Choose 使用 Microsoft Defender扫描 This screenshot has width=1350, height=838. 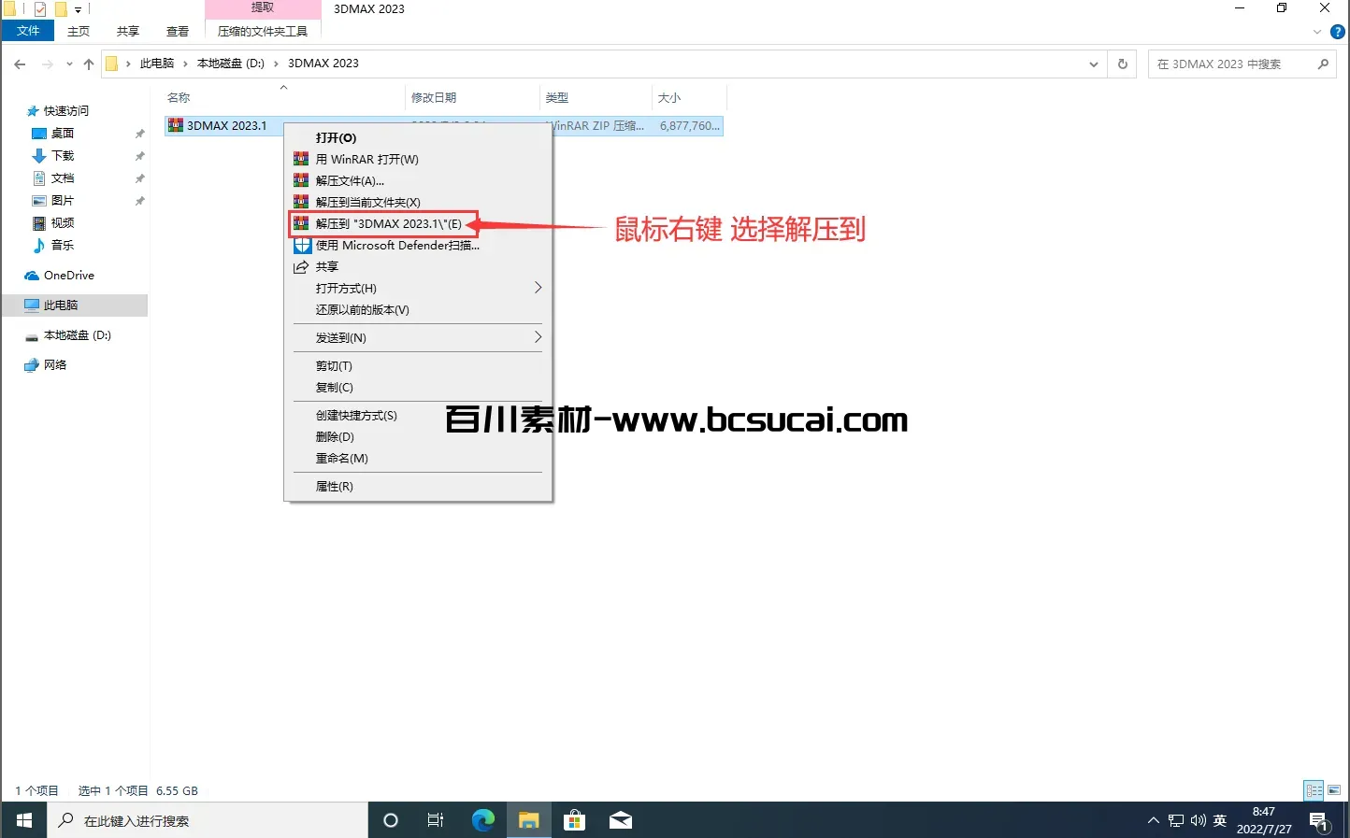point(418,245)
